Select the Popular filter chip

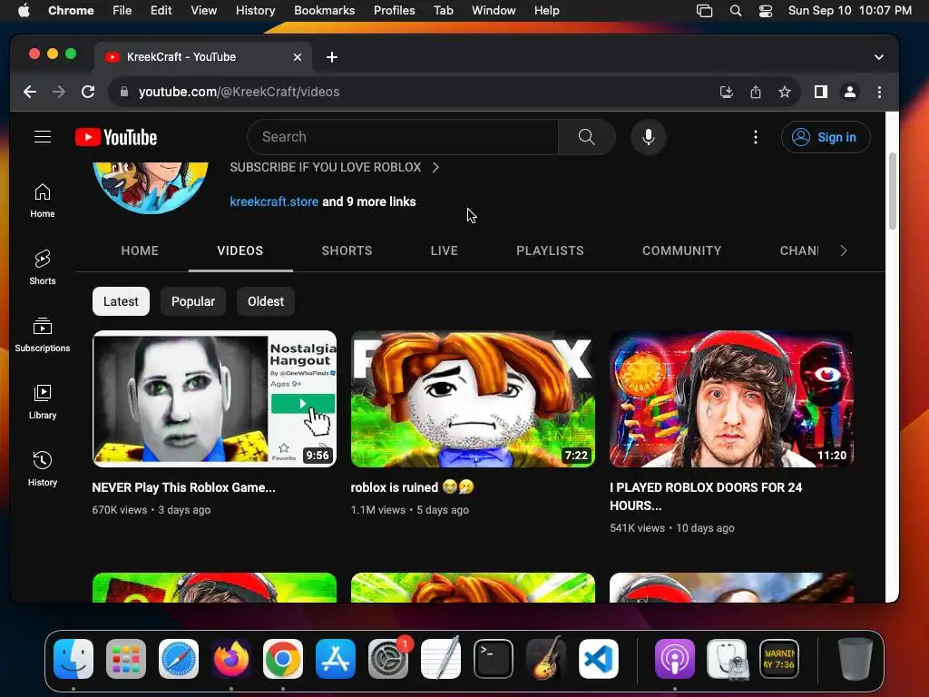click(x=193, y=301)
